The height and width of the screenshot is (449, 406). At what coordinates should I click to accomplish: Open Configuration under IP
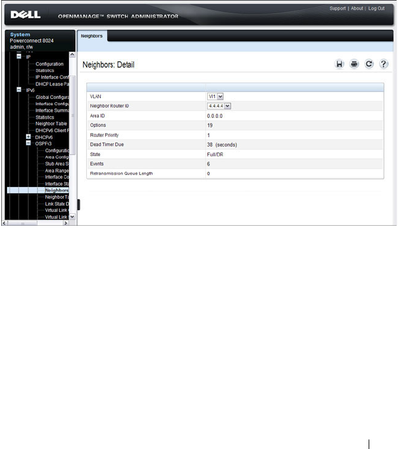[49, 64]
